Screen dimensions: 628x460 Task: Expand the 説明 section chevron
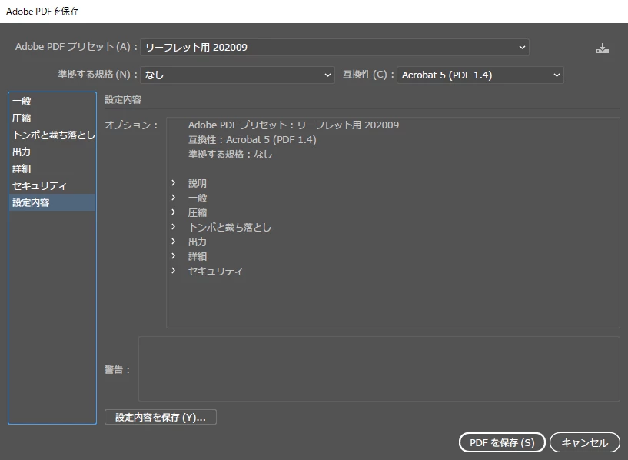point(174,183)
